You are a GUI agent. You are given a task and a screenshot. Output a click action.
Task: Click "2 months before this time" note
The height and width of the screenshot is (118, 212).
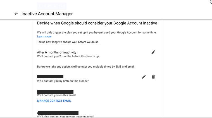[x=68, y=56]
